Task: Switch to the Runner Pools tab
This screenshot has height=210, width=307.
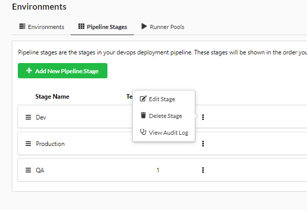Action: click(x=162, y=27)
